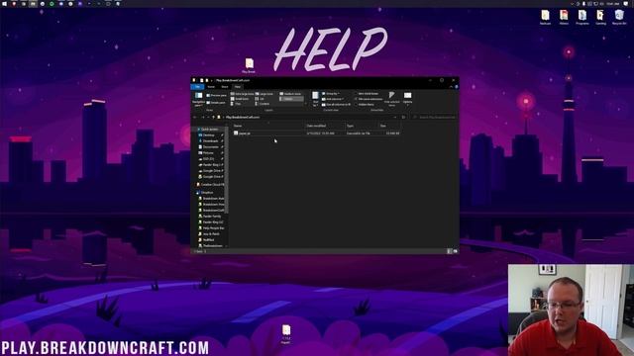Select Recycle Bin desktop icon
Screen dimensions: 634x356
(619, 17)
